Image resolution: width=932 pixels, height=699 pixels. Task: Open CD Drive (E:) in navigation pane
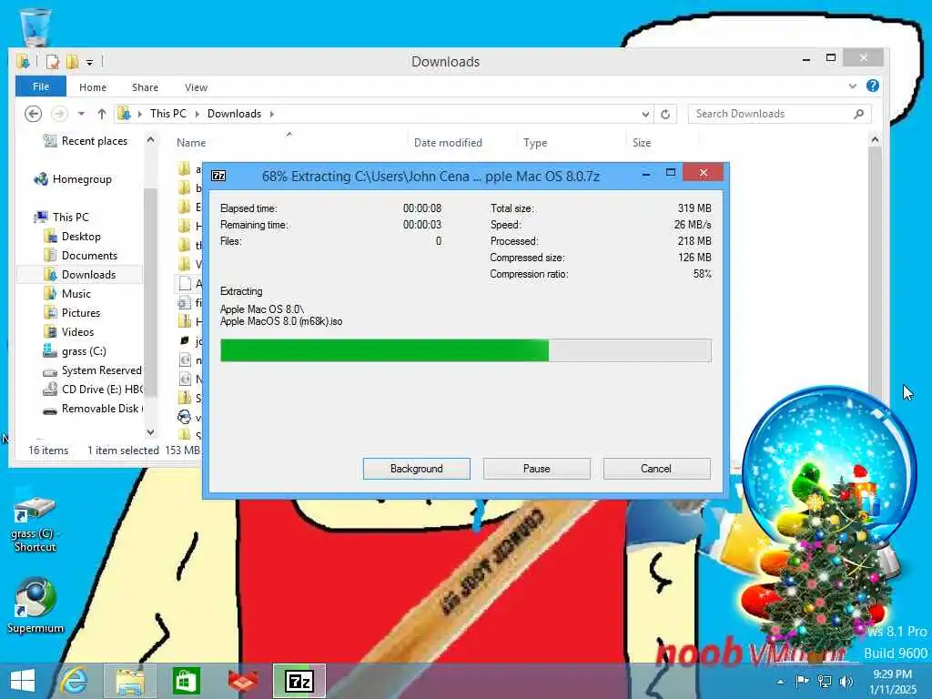pos(93,390)
